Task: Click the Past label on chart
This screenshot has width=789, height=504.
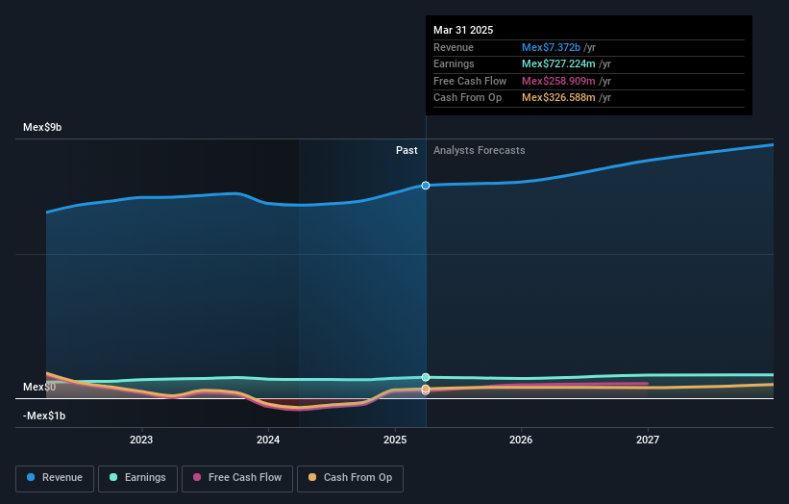Action: (407, 151)
